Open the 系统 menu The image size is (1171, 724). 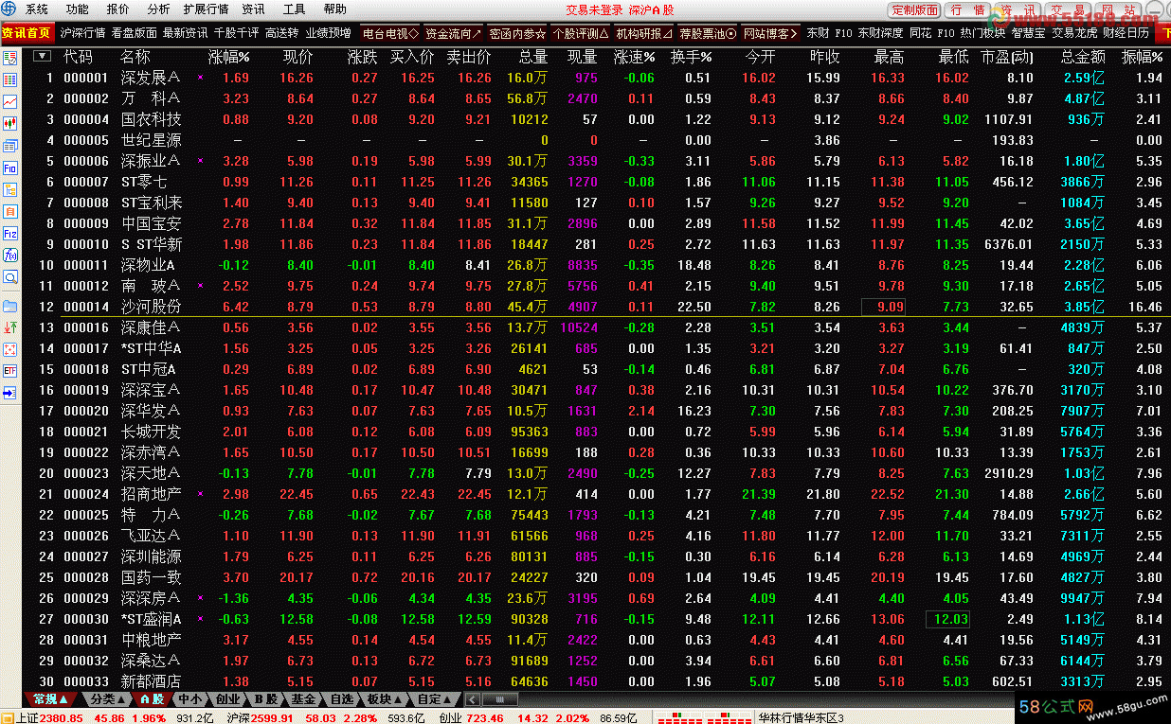tap(36, 9)
